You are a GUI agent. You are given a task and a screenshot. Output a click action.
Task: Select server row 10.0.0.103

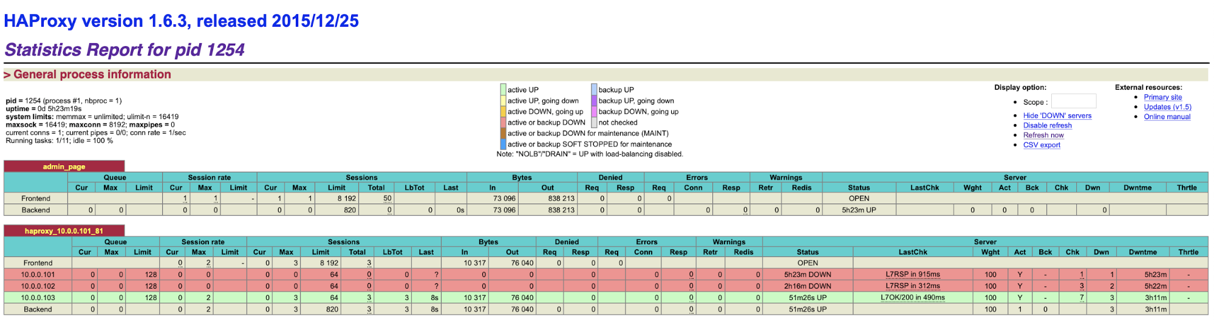coord(606,298)
